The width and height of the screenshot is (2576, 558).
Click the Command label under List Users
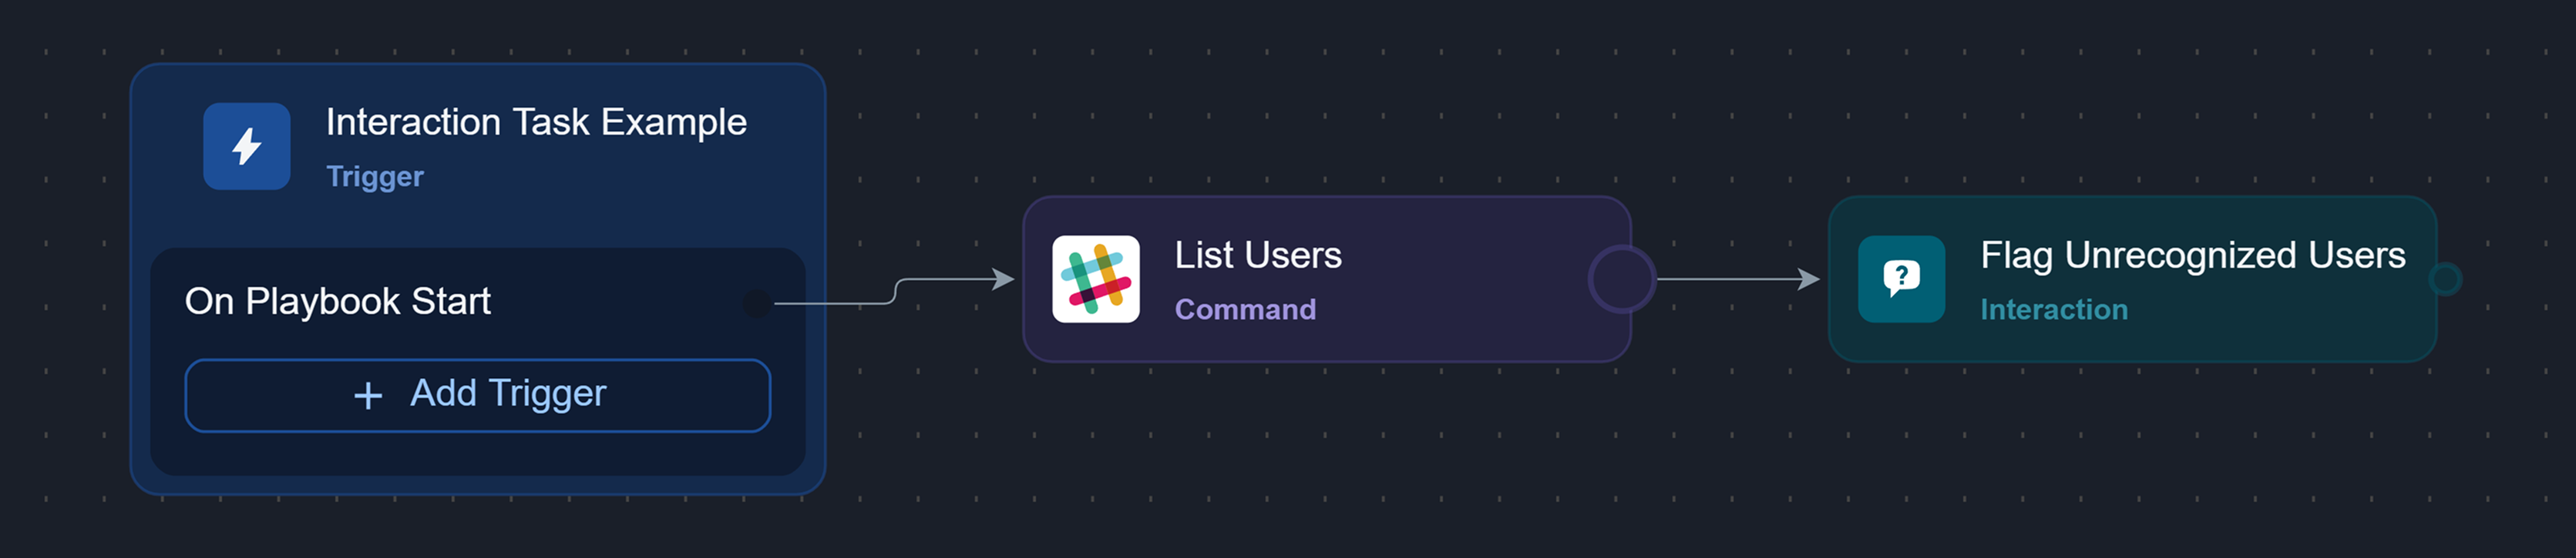click(1245, 309)
